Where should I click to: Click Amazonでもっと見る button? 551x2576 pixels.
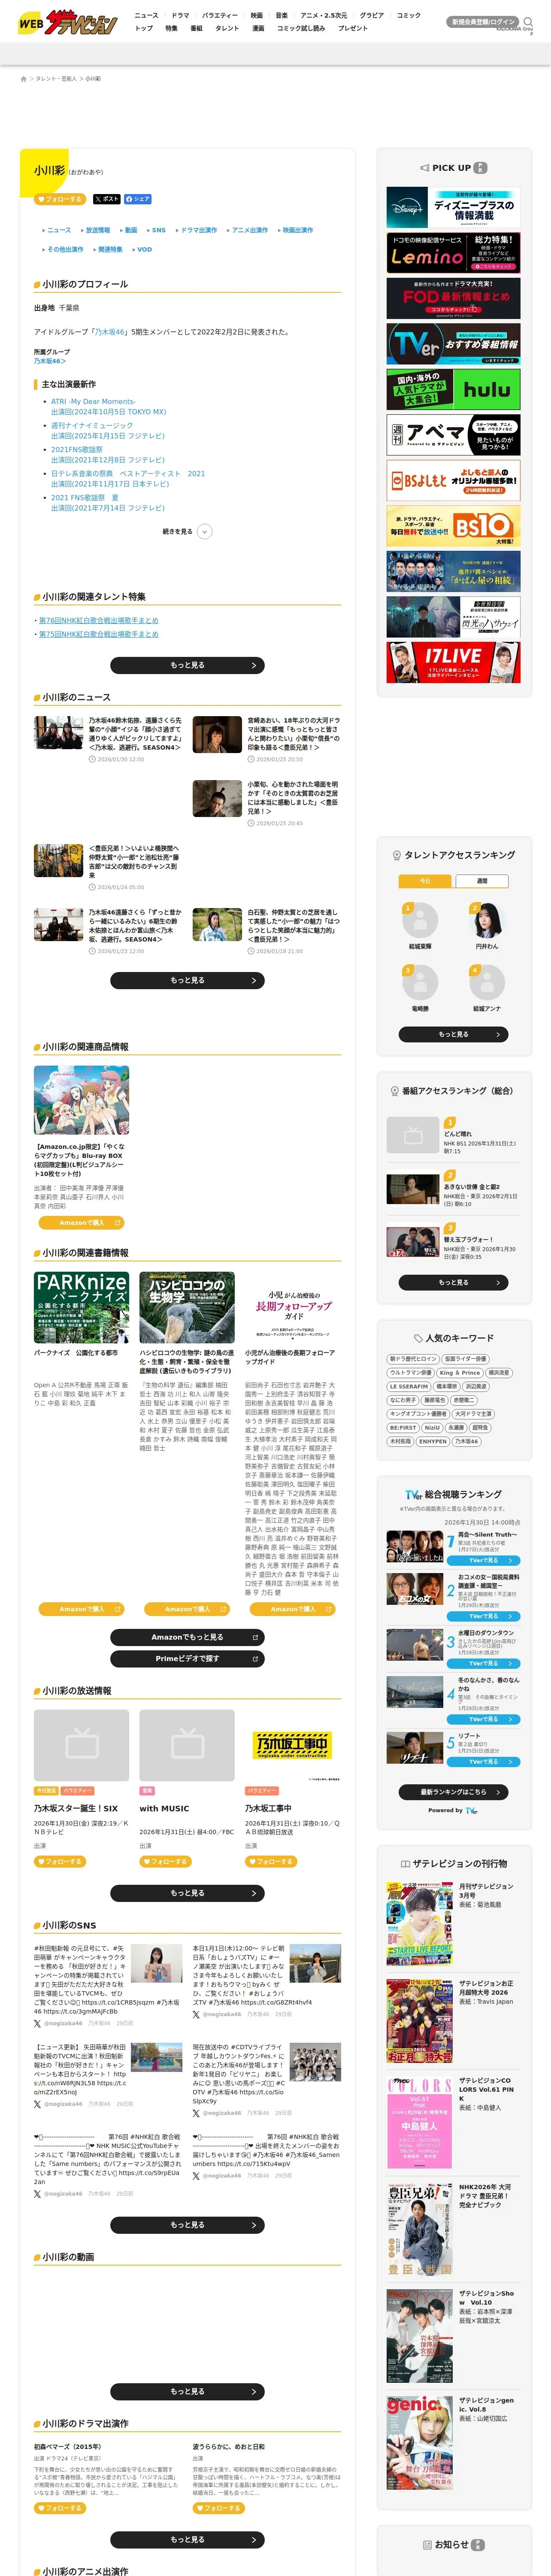[187, 1637]
